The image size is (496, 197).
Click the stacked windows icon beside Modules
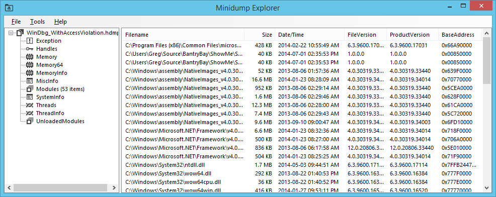coord(29,89)
